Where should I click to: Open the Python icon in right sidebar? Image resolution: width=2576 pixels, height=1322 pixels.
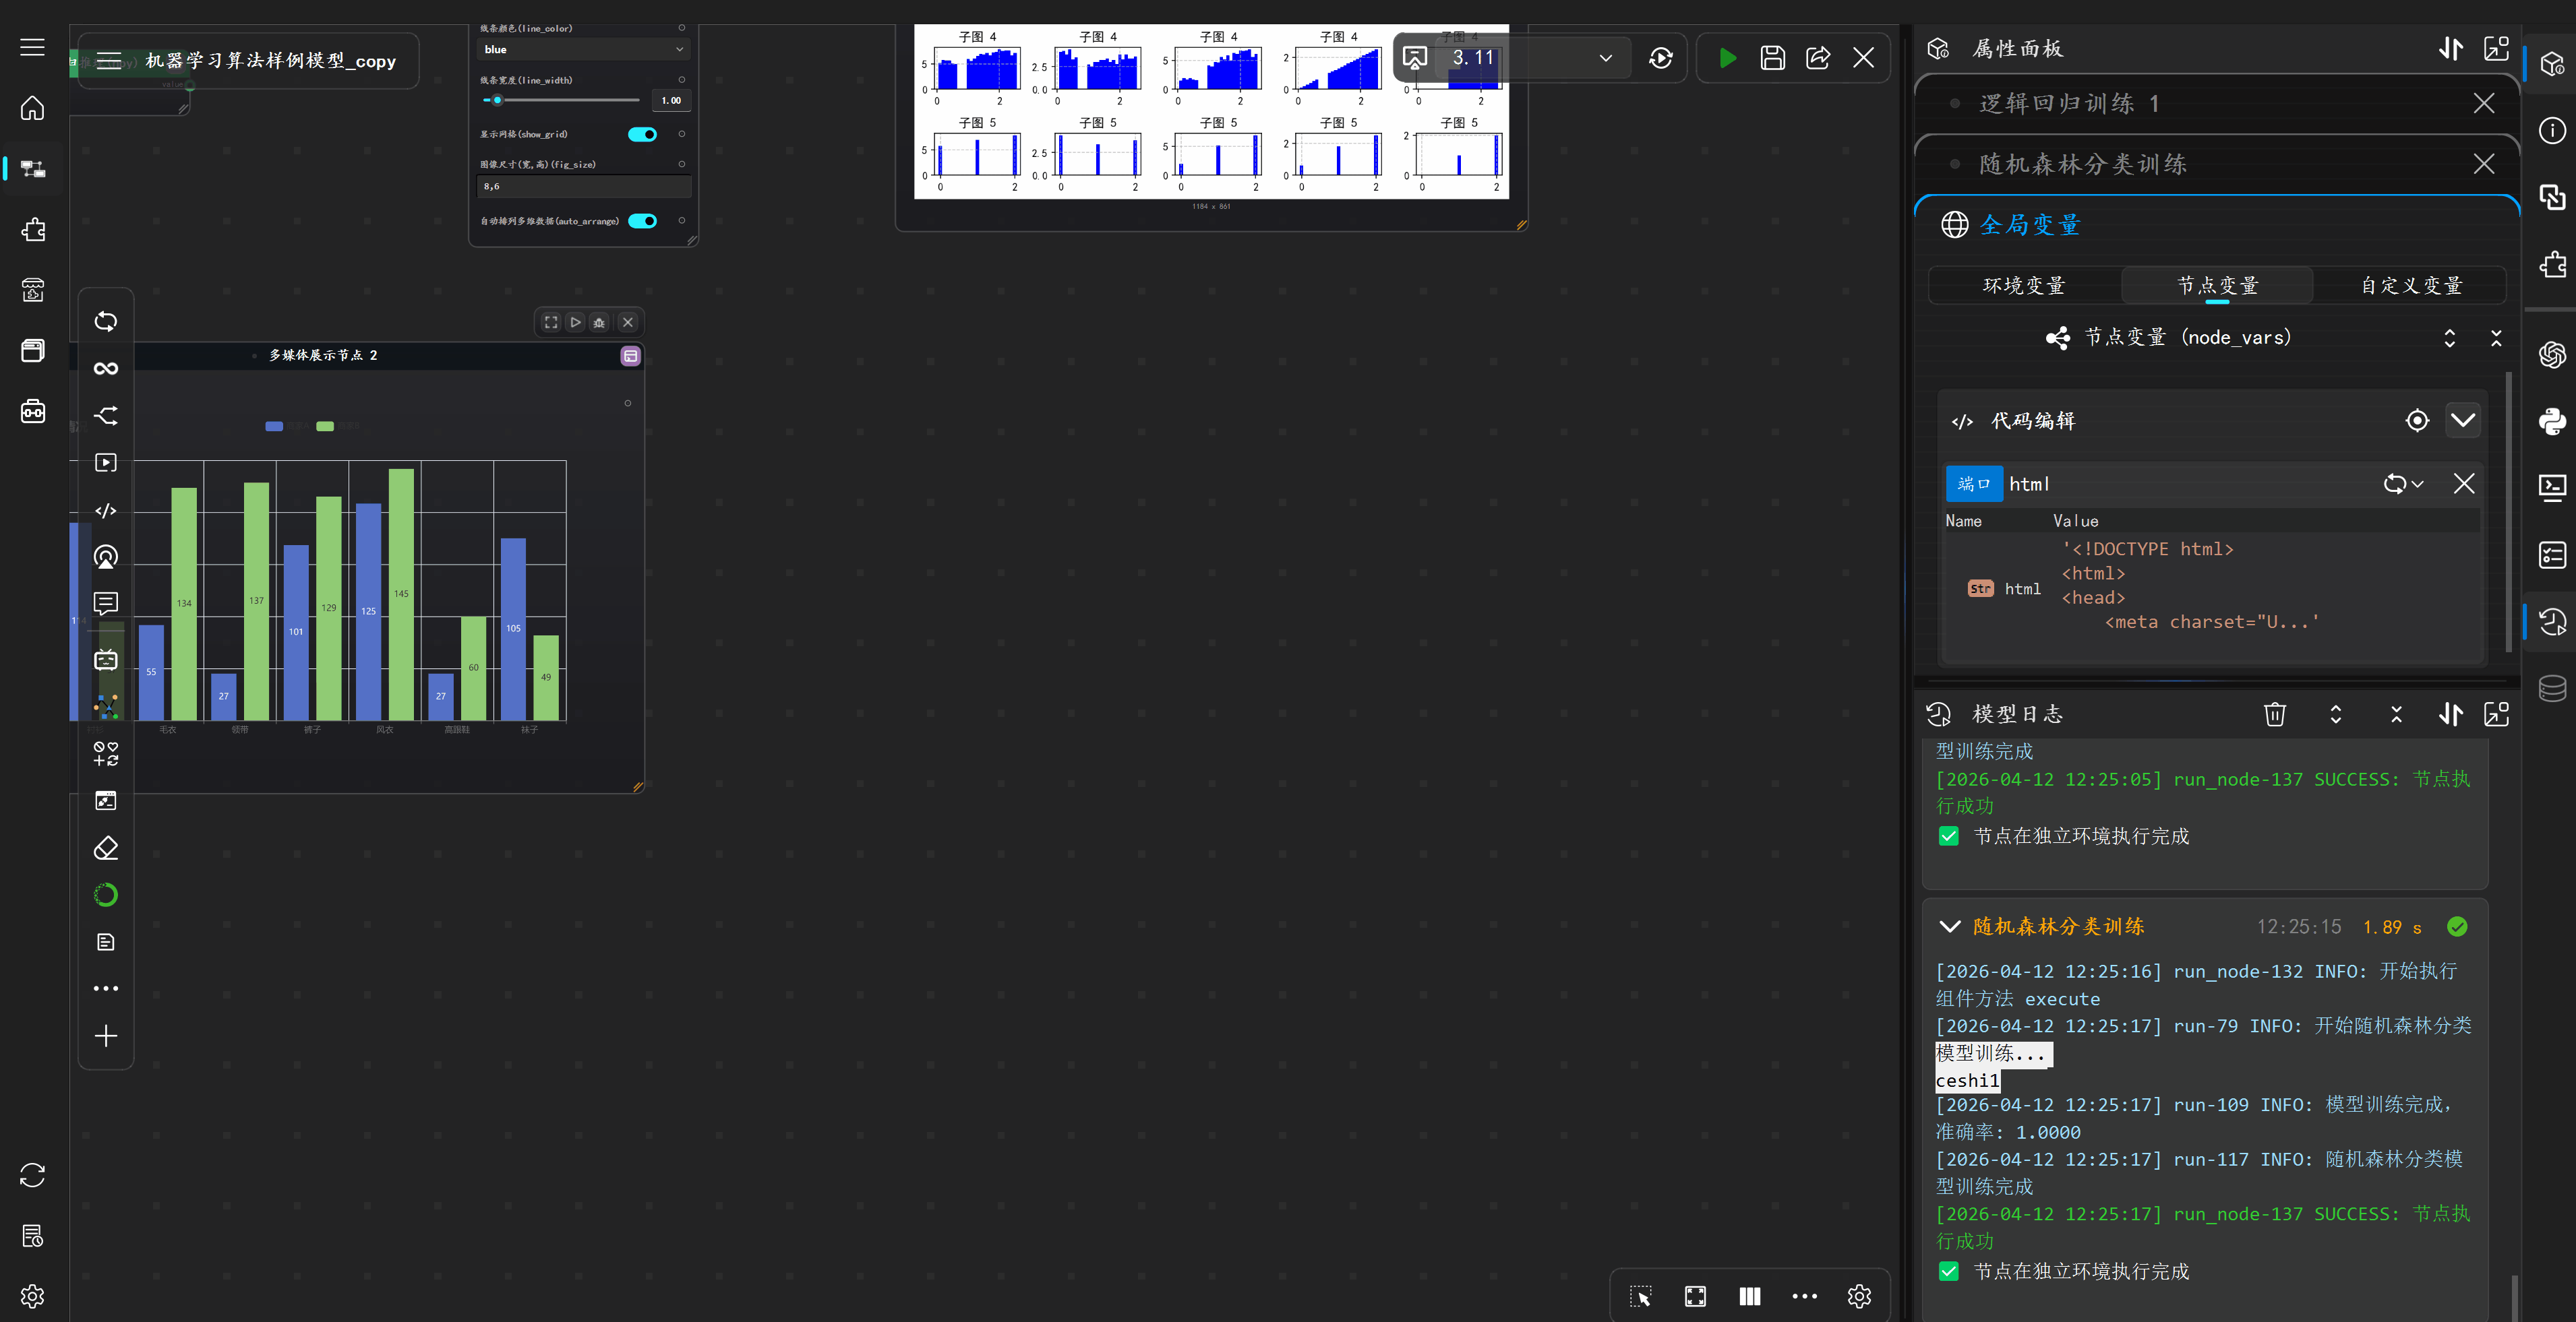tap(2552, 420)
